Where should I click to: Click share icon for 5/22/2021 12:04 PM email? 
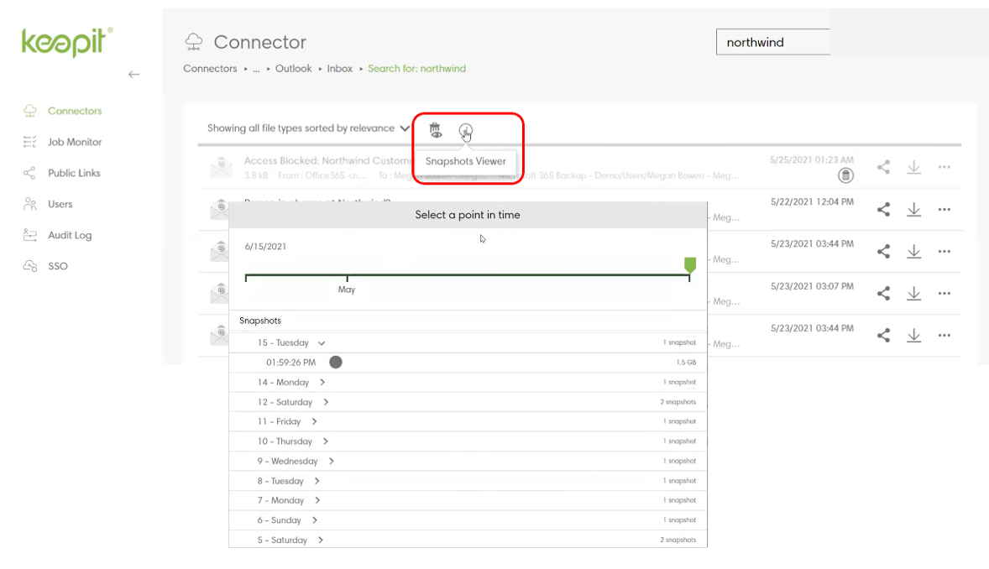point(883,210)
